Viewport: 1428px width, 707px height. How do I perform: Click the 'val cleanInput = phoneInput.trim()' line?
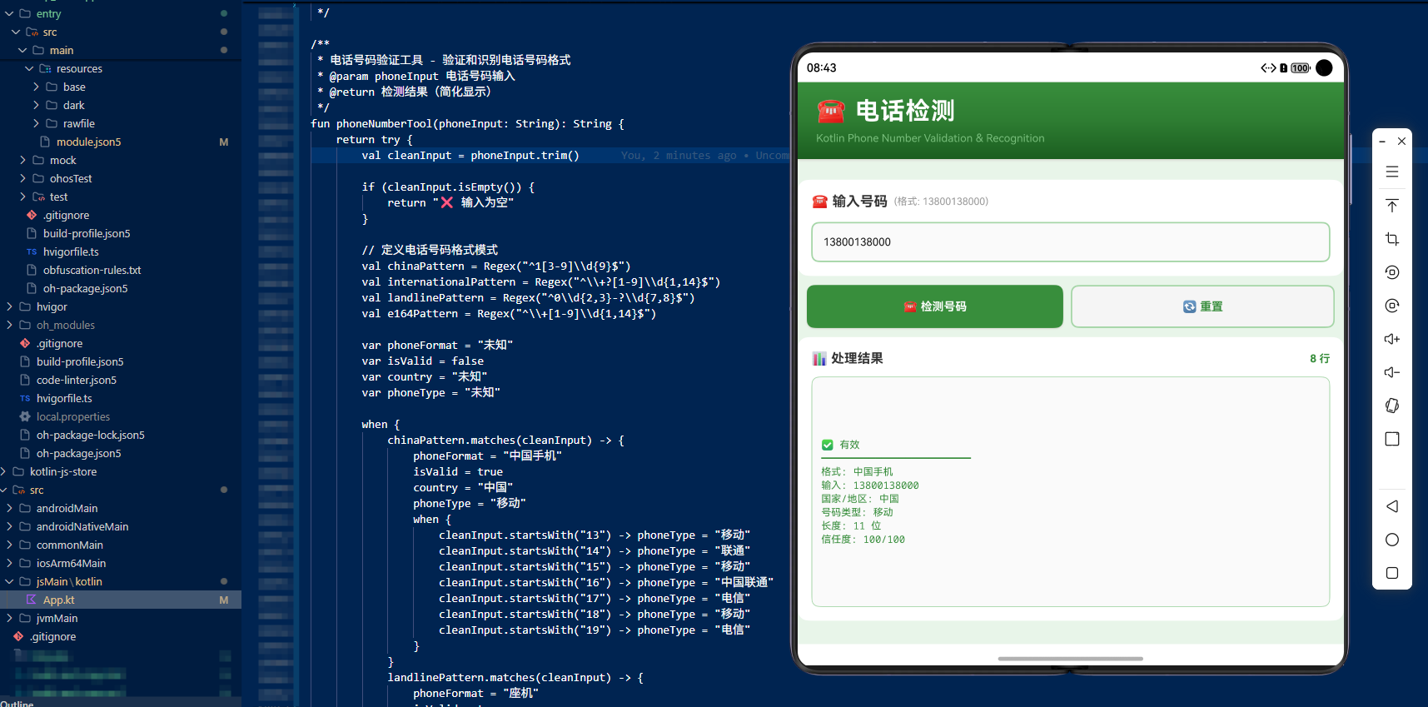pyautogui.click(x=470, y=156)
